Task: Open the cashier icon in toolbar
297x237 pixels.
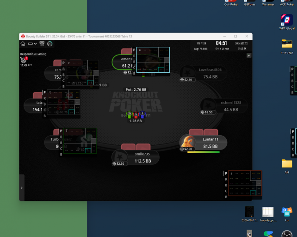Action: [x=42, y=44]
